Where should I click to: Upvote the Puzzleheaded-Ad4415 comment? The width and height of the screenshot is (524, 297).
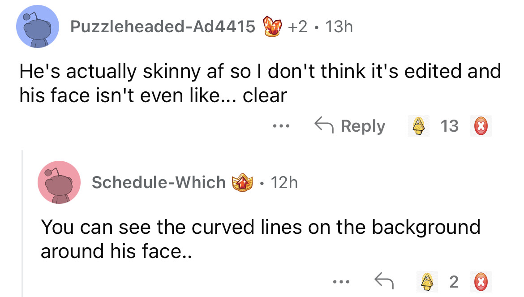point(417,127)
